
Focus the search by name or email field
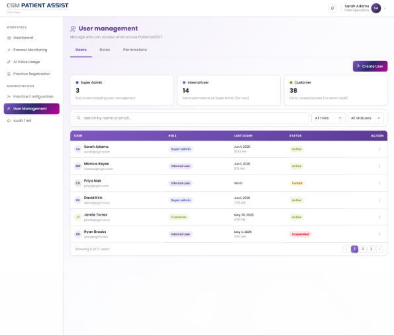point(191,118)
